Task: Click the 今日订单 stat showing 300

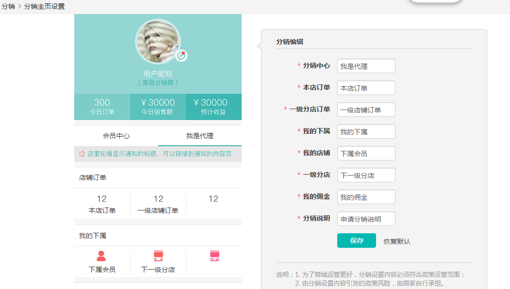Action: (x=102, y=107)
